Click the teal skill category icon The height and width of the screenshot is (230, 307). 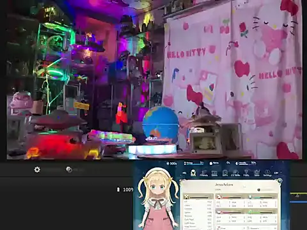click(251, 196)
